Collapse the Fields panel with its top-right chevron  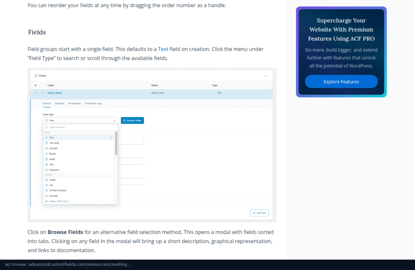point(265,76)
